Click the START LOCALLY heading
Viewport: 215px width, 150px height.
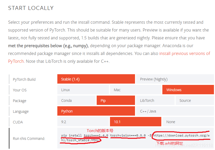coord(31,8)
